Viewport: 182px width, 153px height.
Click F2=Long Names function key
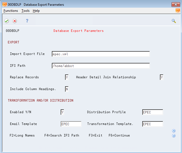click(x=22, y=135)
